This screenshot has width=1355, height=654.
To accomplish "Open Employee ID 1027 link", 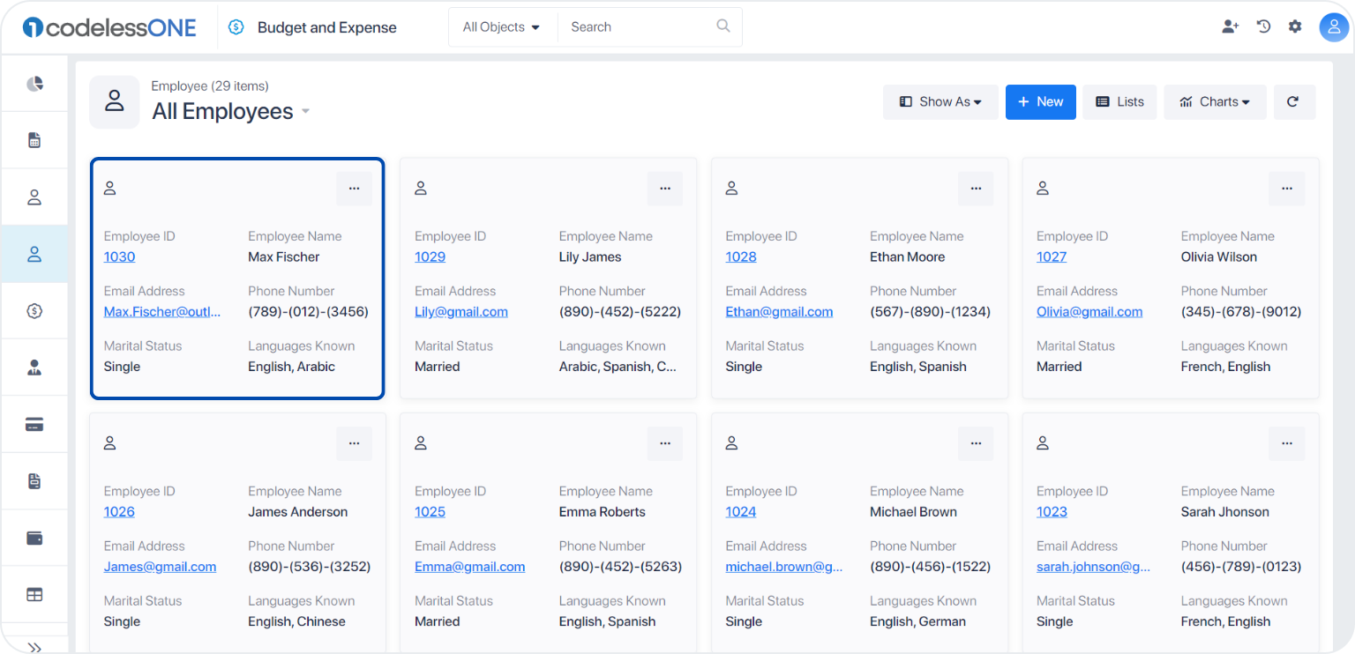I will (x=1052, y=257).
